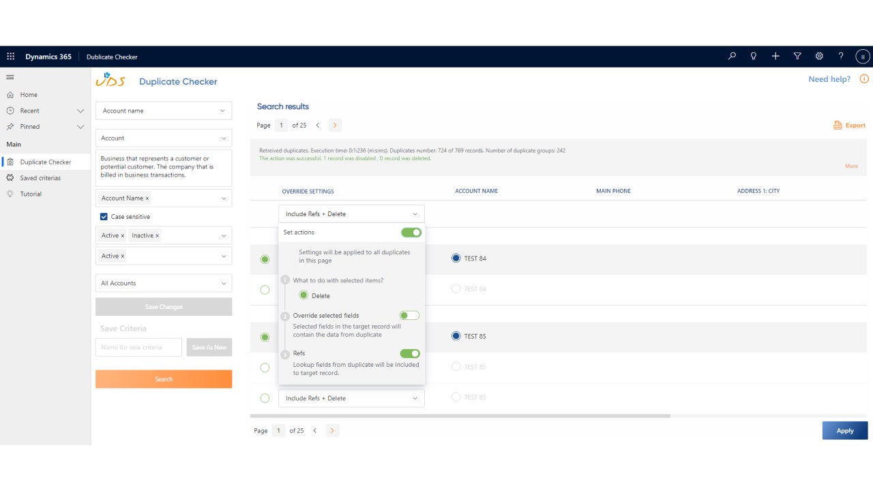Screen dimensions: 873x491
Task: Select the active TEST 84 radio button
Action: tap(456, 258)
